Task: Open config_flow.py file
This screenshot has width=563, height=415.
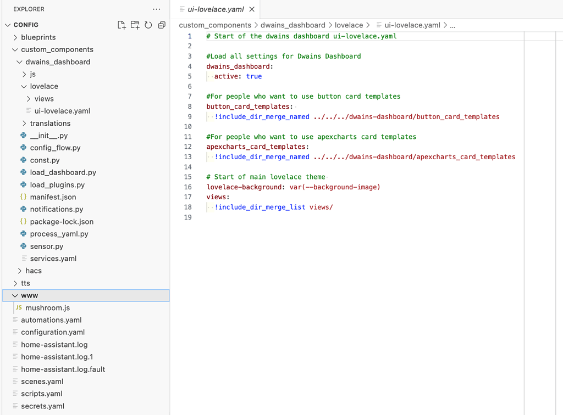Action: tap(56, 148)
